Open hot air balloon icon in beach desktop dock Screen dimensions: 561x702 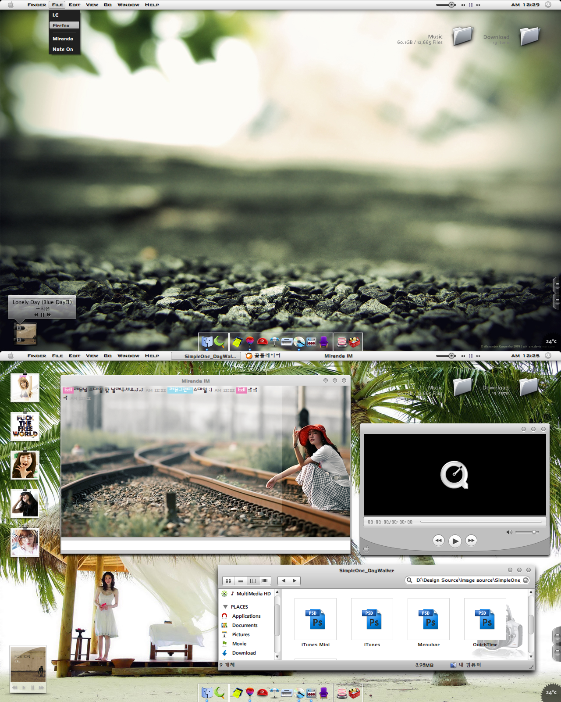250,693
